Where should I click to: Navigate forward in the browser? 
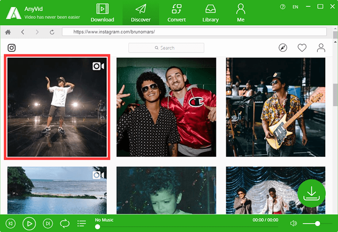pos(37,32)
